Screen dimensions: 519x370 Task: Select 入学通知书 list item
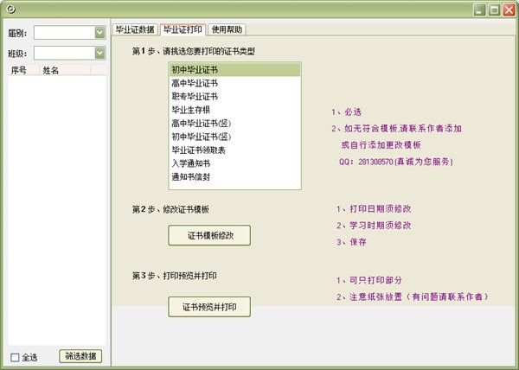pos(234,163)
